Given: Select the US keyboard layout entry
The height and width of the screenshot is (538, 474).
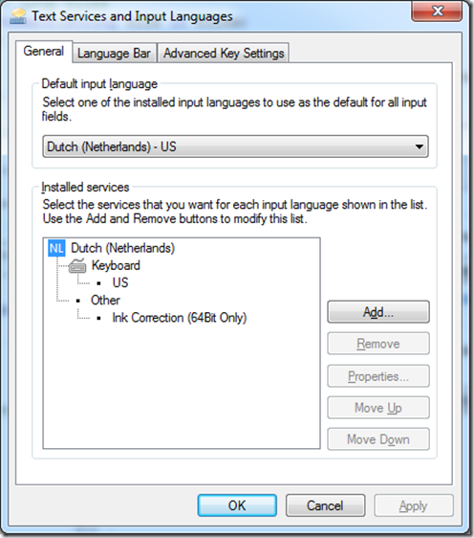Looking at the screenshot, I should click(120, 282).
